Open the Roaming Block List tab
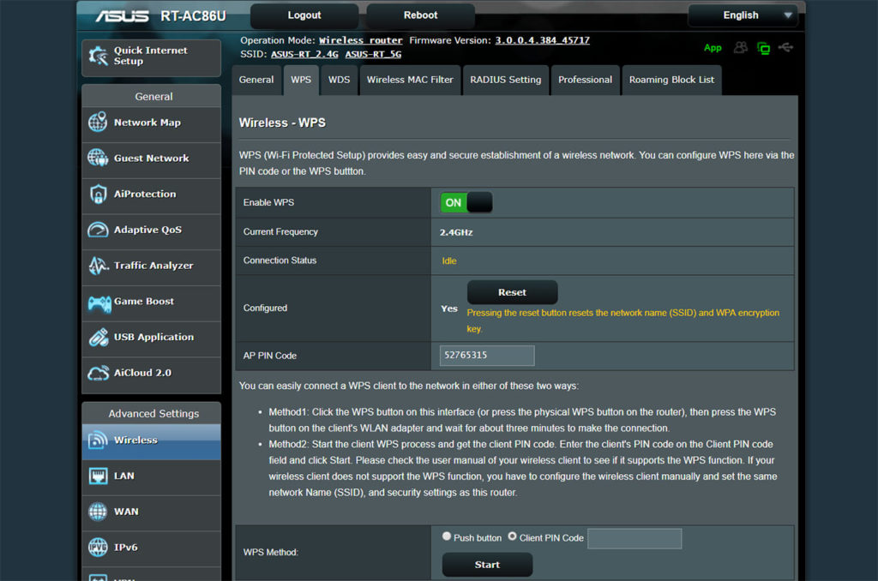The height and width of the screenshot is (581, 878). point(671,80)
